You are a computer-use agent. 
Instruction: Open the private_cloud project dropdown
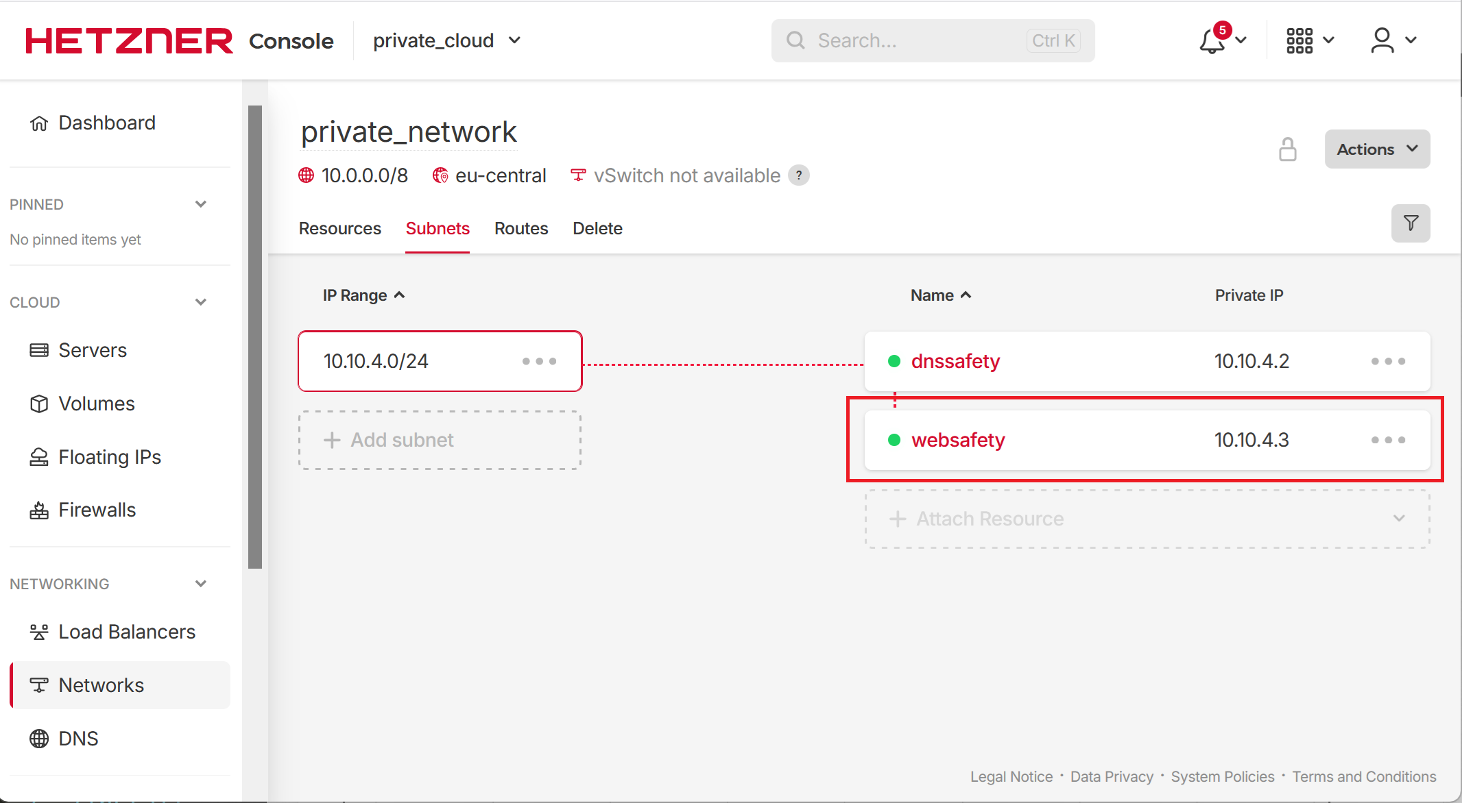click(447, 40)
